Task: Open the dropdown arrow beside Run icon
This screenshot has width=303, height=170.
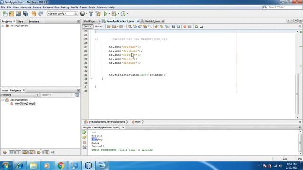Action: pos(109,14)
